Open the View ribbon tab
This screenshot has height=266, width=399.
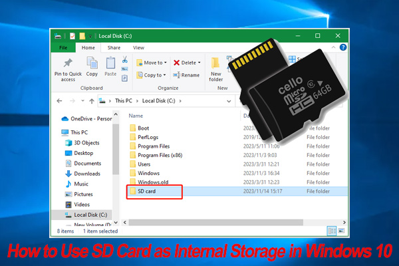(x=138, y=48)
